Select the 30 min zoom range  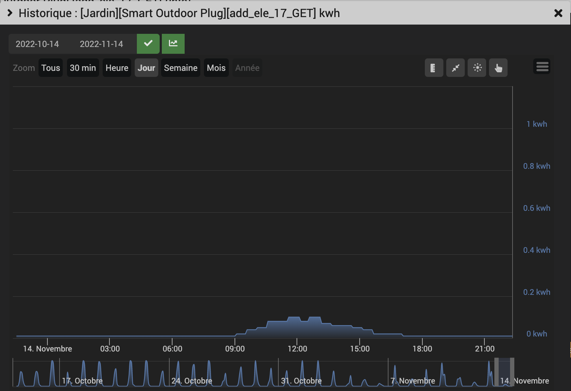83,68
